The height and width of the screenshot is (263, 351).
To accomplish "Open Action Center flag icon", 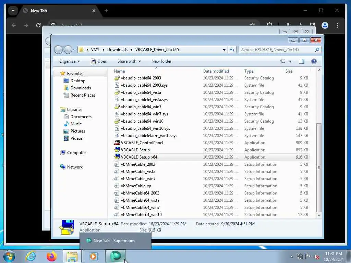I will pyautogui.click(x=308, y=256).
